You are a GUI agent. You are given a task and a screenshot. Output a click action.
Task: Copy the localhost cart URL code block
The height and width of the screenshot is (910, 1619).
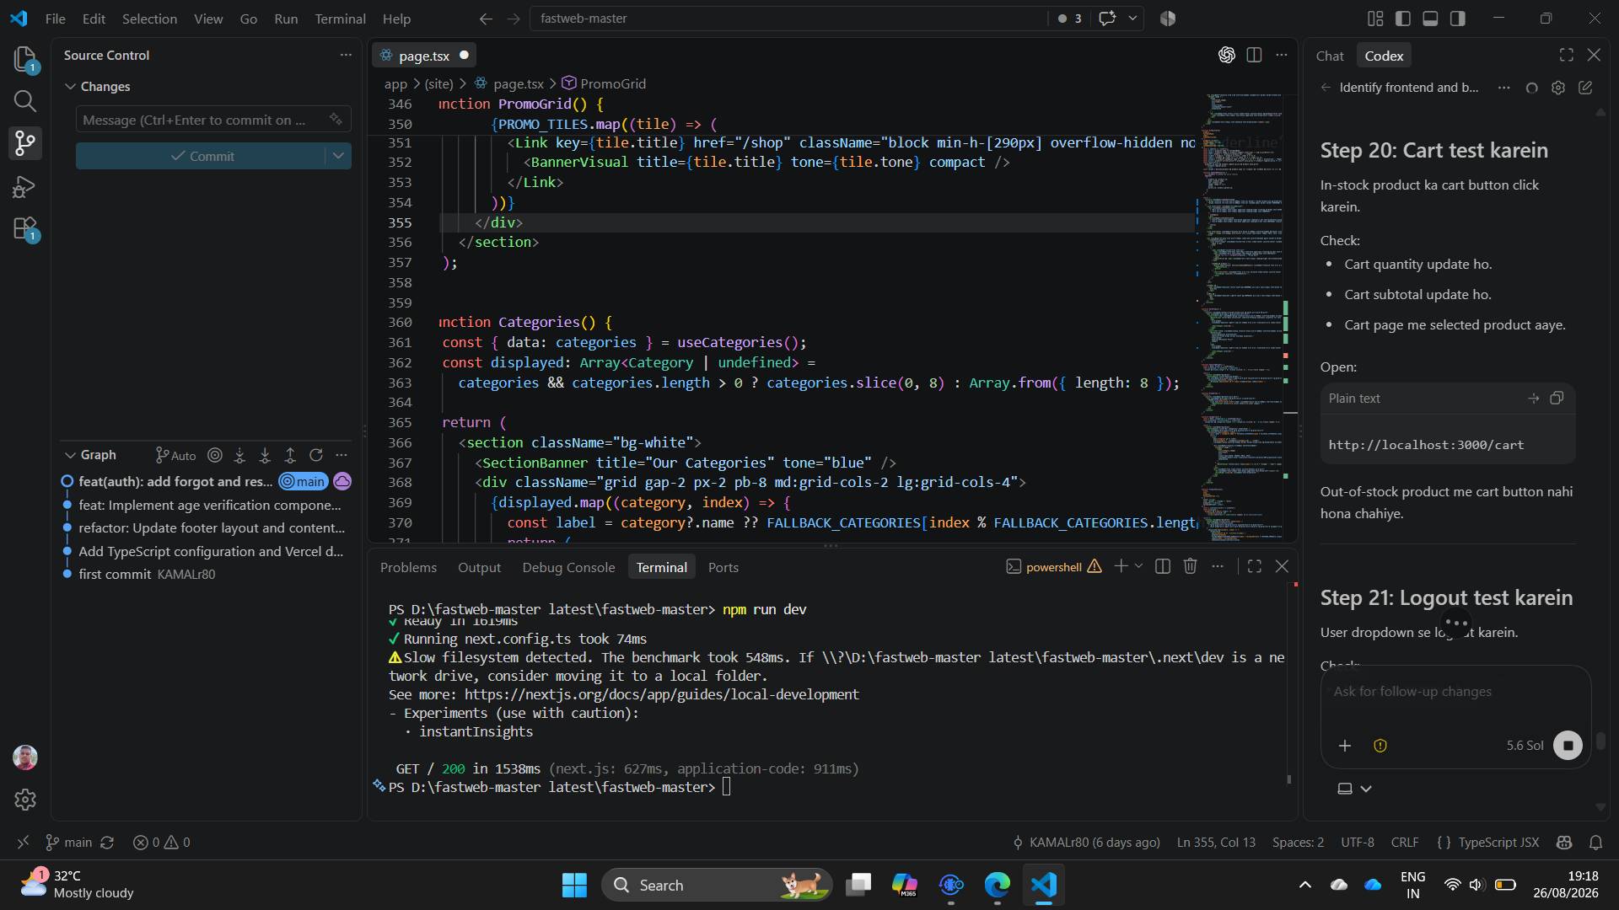(x=1557, y=398)
